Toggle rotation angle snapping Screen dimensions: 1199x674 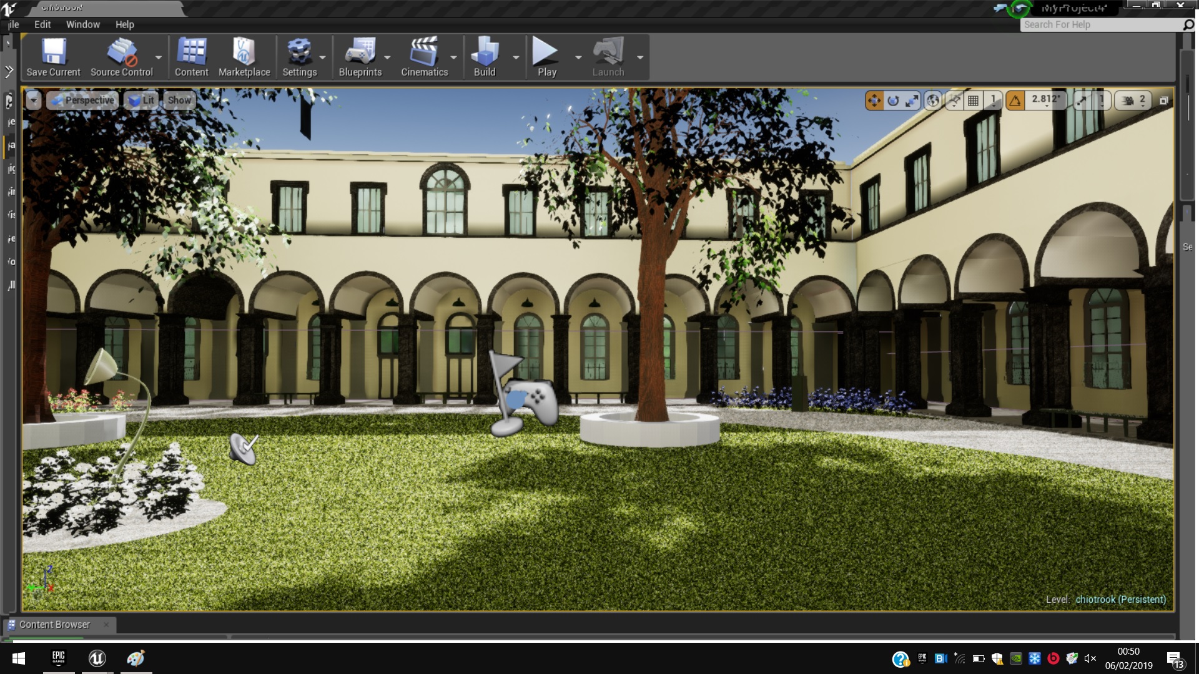tap(1015, 100)
